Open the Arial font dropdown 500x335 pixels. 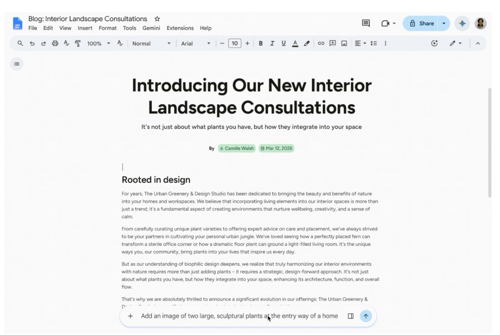point(196,43)
